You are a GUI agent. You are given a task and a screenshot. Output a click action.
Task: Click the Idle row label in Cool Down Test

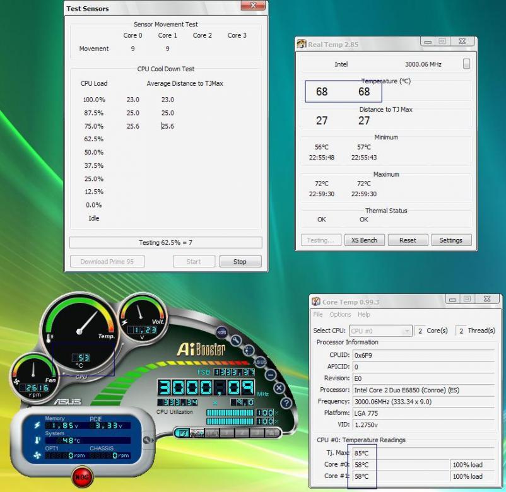(x=94, y=218)
